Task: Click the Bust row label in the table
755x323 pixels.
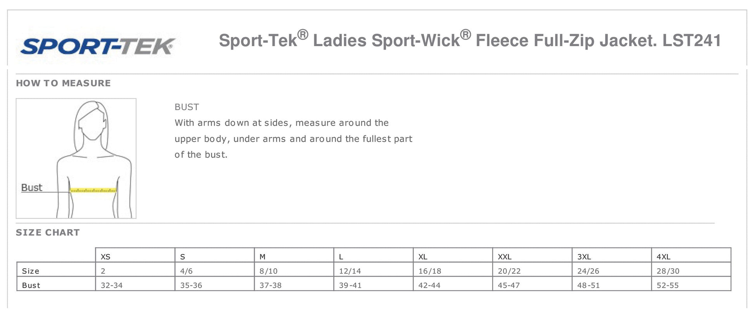Action: (31, 285)
